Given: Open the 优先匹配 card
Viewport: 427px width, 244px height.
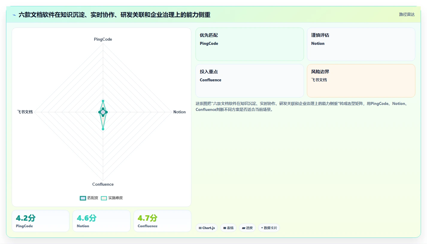Looking at the screenshot, I should pyautogui.click(x=250, y=44).
